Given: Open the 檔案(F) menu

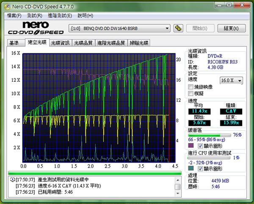Looking at the screenshot, I should [14, 16].
